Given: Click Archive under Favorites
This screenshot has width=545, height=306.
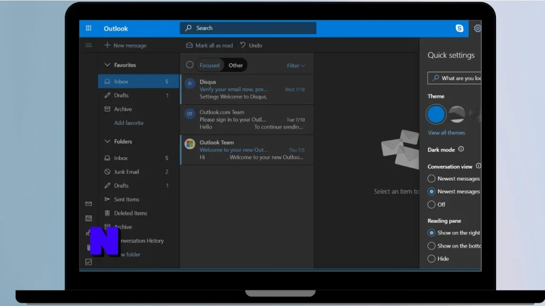Looking at the screenshot, I should point(138,109).
